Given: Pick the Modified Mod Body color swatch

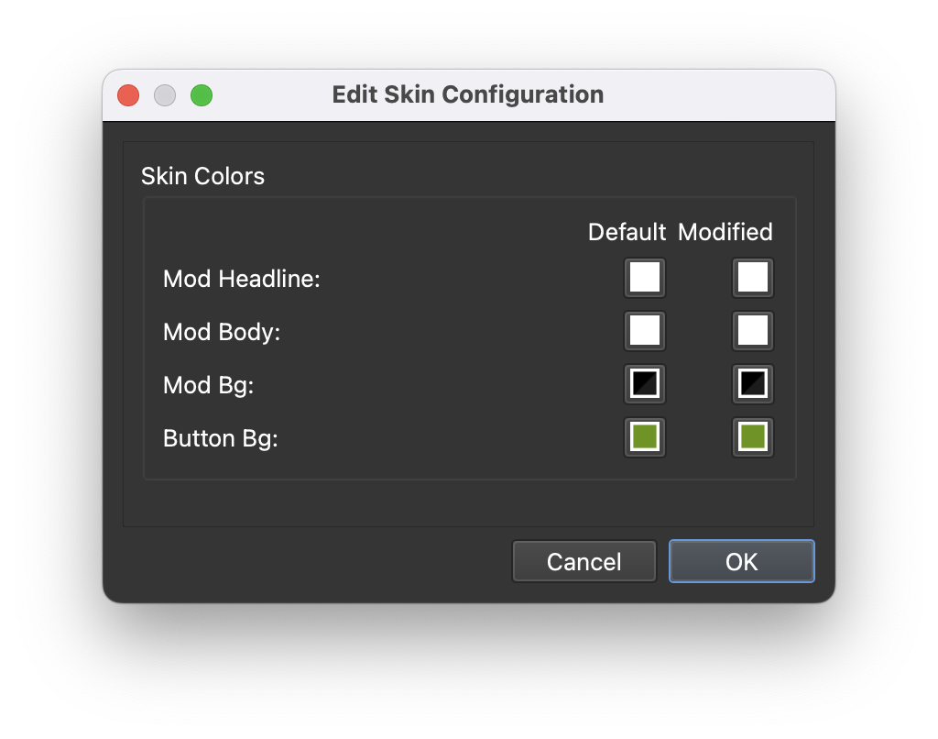Looking at the screenshot, I should tap(753, 331).
